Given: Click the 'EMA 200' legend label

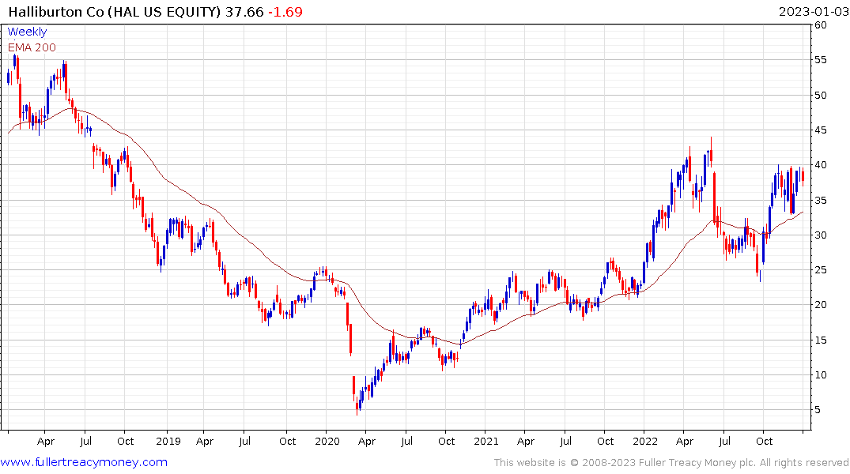Looking at the screenshot, I should pyautogui.click(x=32, y=47).
